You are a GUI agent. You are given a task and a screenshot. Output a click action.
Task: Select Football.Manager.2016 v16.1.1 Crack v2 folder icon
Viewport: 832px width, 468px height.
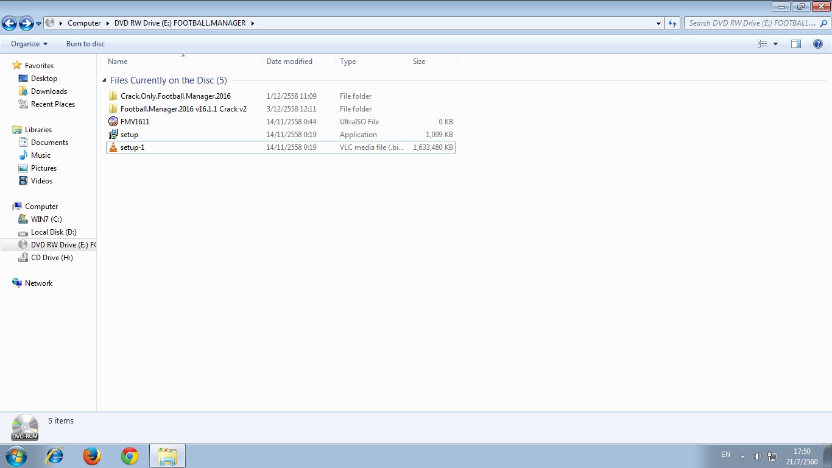(x=113, y=109)
